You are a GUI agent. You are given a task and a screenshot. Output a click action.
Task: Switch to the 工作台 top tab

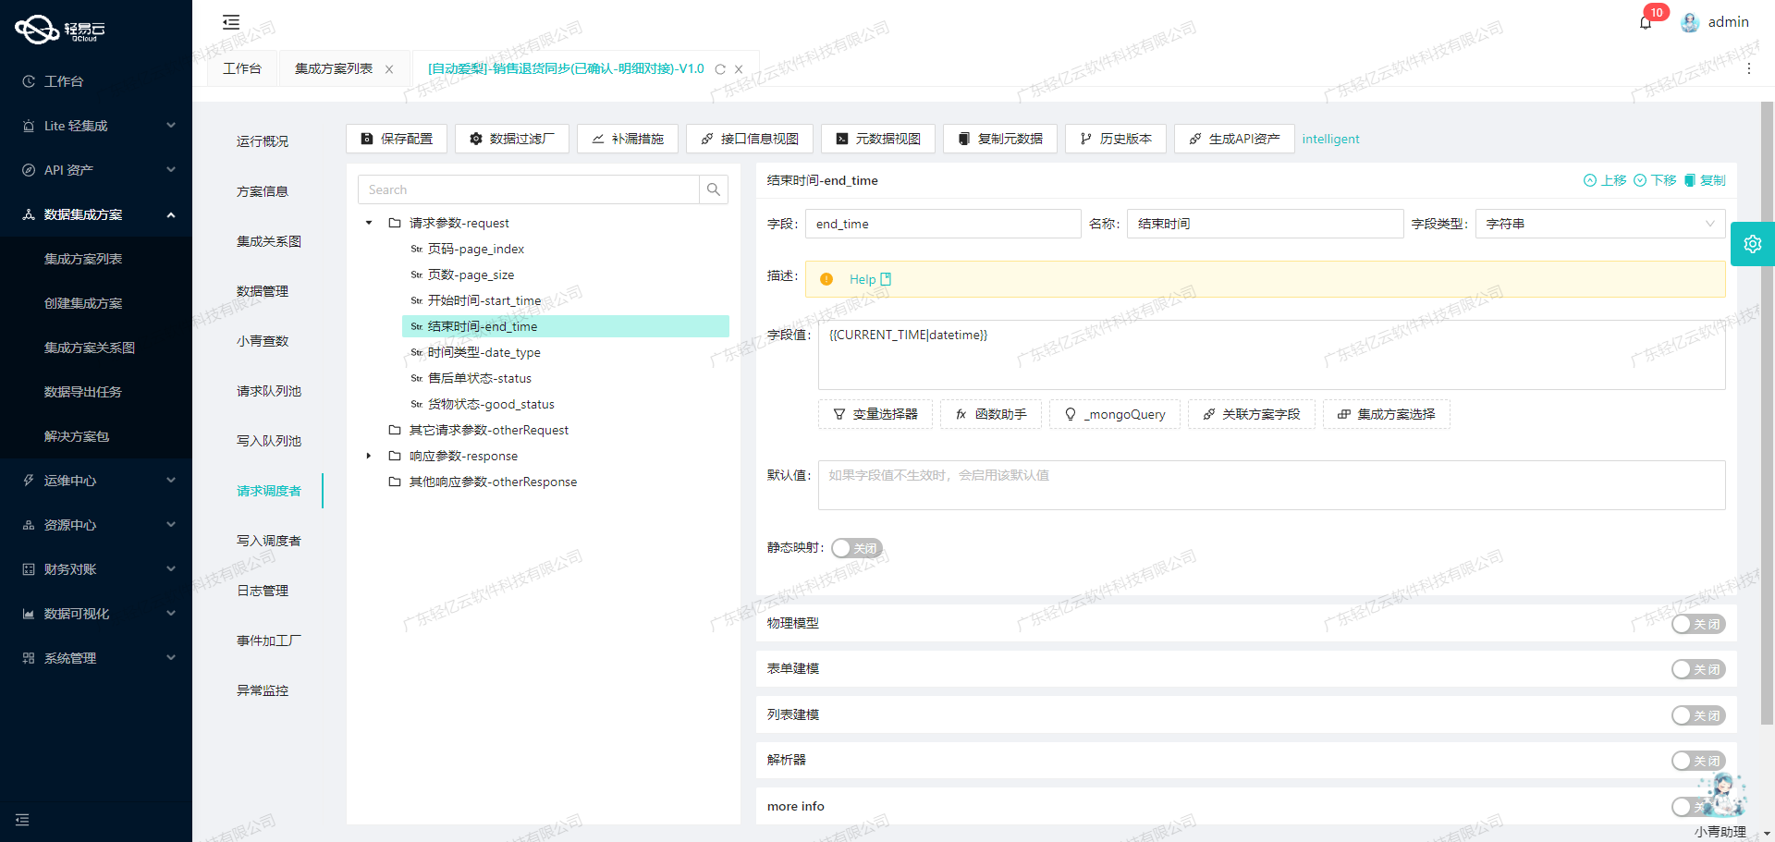tap(242, 68)
